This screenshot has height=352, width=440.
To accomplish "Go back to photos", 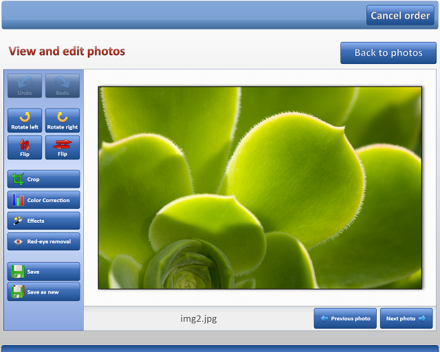I will click(388, 53).
